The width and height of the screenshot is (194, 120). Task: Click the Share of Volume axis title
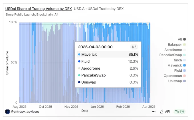coord(7,63)
